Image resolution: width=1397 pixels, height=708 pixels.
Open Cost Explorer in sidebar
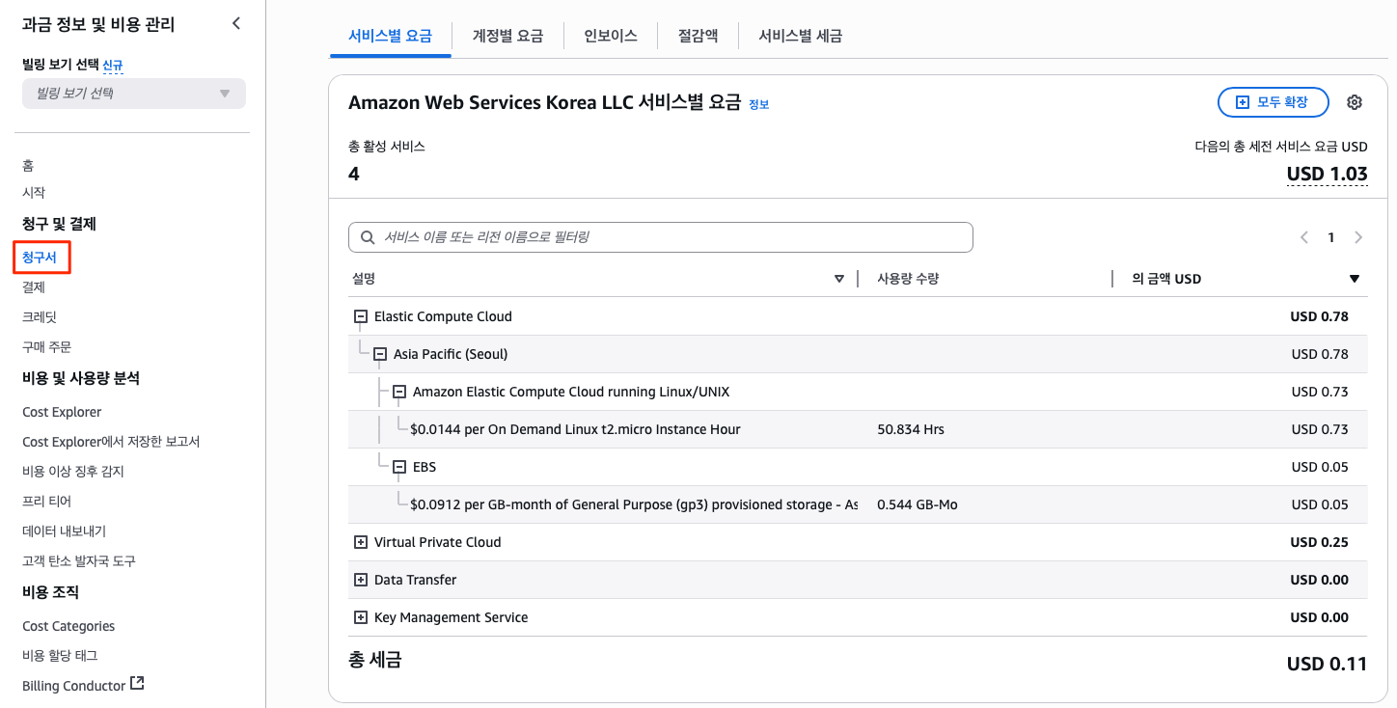point(62,412)
